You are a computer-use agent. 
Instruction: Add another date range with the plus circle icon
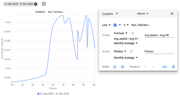pos(44,4)
